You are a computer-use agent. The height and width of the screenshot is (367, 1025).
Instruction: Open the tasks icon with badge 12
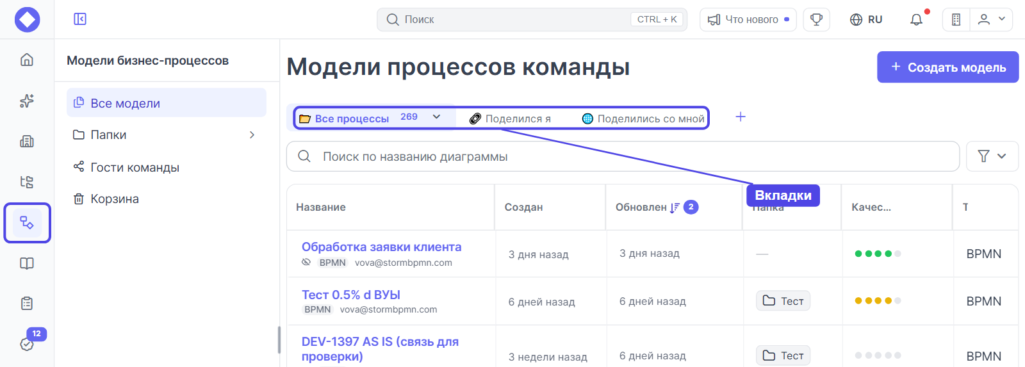pyautogui.click(x=27, y=344)
